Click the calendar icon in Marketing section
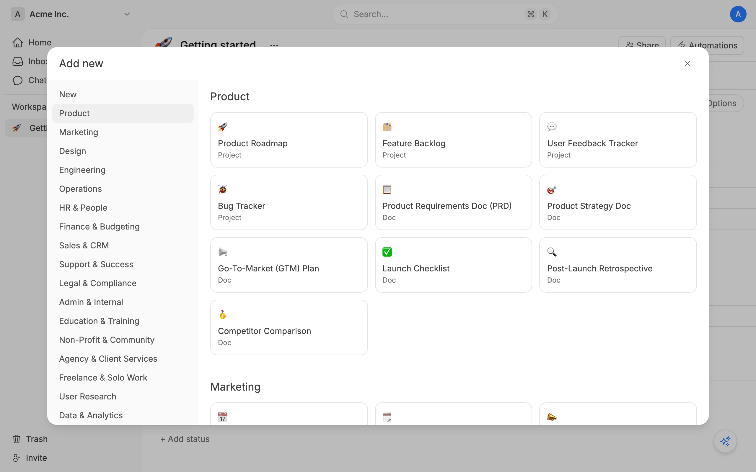This screenshot has width=756, height=472. point(222,417)
